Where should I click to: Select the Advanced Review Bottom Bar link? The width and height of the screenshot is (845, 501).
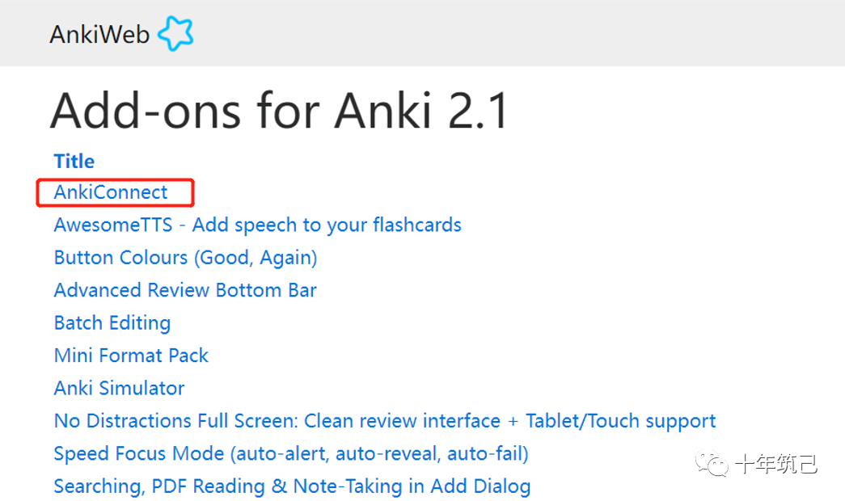click(185, 290)
